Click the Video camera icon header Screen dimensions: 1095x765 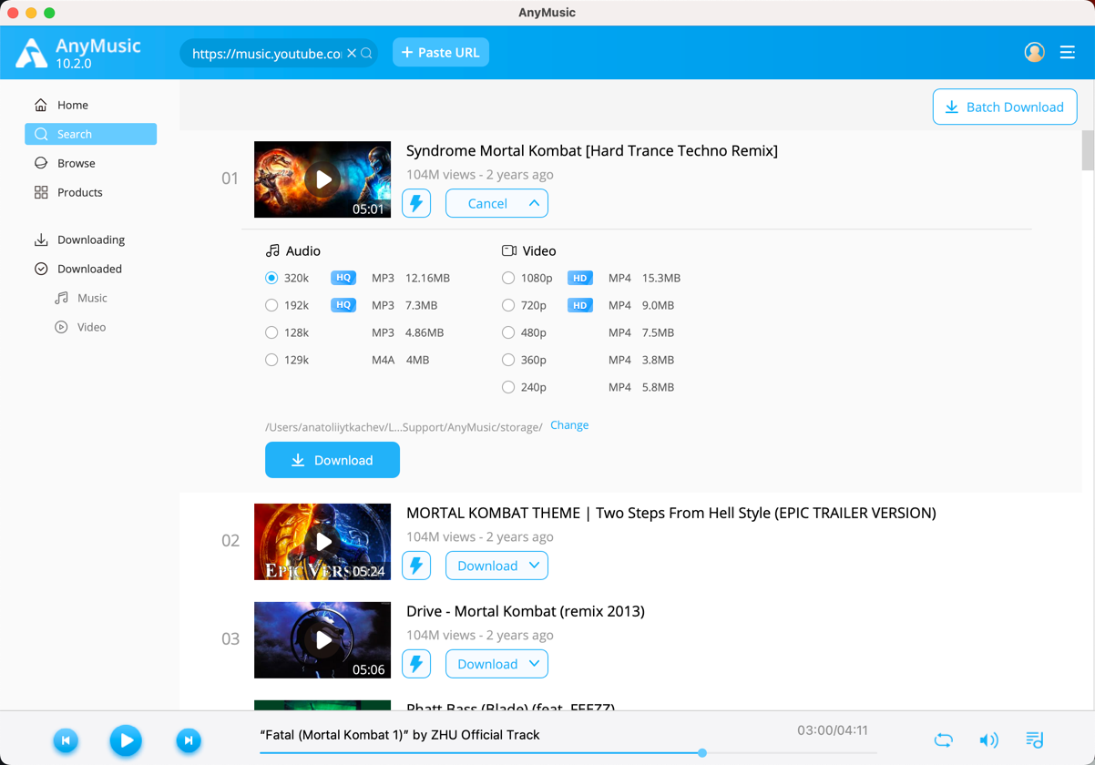coord(509,250)
